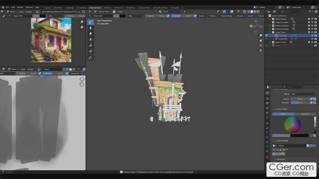Viewport: 319px width, 179px height.
Task: Open the Falloff popover in viewport header
Action: pos(250,16)
